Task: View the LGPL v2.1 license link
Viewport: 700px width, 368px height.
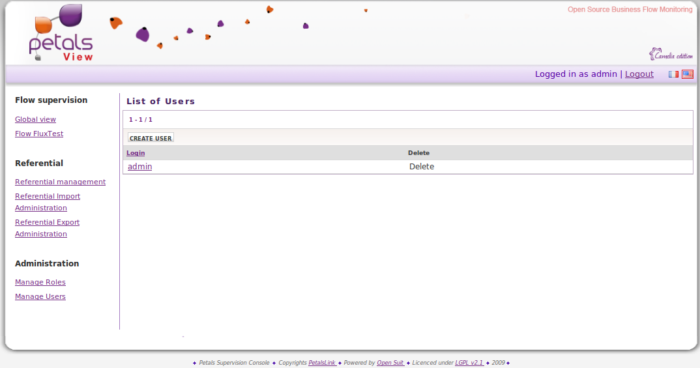Action: pyautogui.click(x=469, y=363)
